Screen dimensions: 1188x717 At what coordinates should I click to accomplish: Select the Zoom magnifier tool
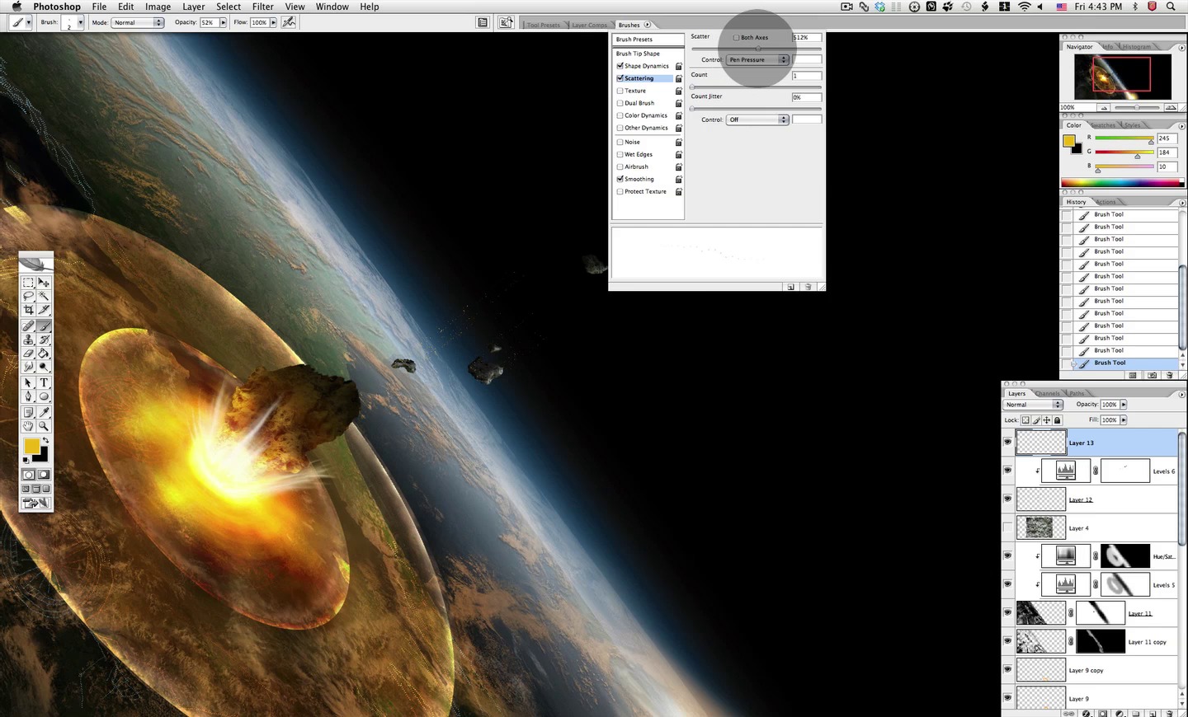pyautogui.click(x=44, y=426)
